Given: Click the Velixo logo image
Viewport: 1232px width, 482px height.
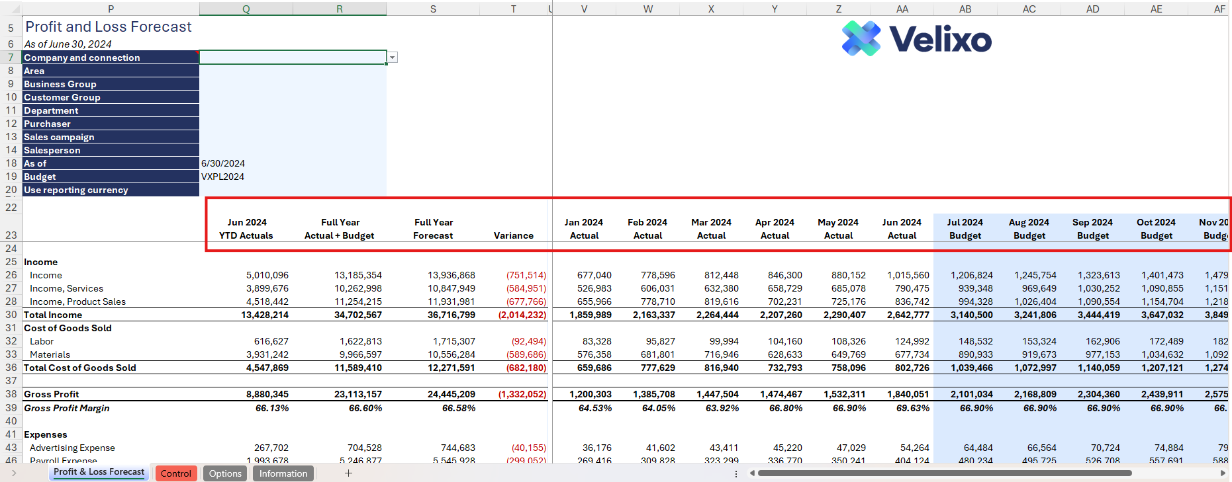Looking at the screenshot, I should [916, 39].
